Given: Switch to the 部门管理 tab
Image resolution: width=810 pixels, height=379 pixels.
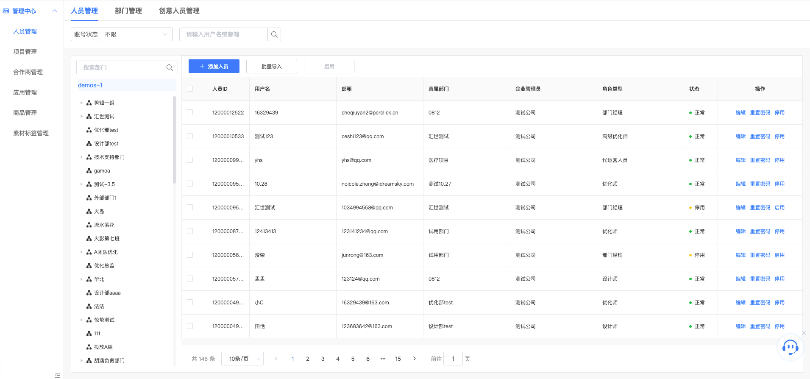Looking at the screenshot, I should click(128, 11).
